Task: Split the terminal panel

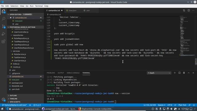Action: 179,73
